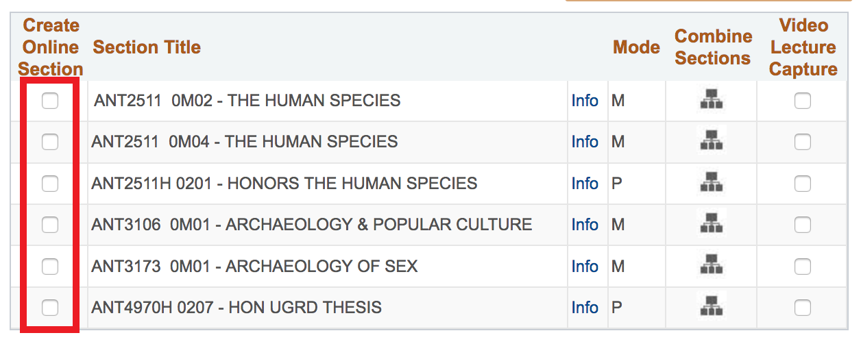This screenshot has height=344, width=861.
Task: Click Combine Sections icon for ANT3173 0M01
Action: [712, 266]
